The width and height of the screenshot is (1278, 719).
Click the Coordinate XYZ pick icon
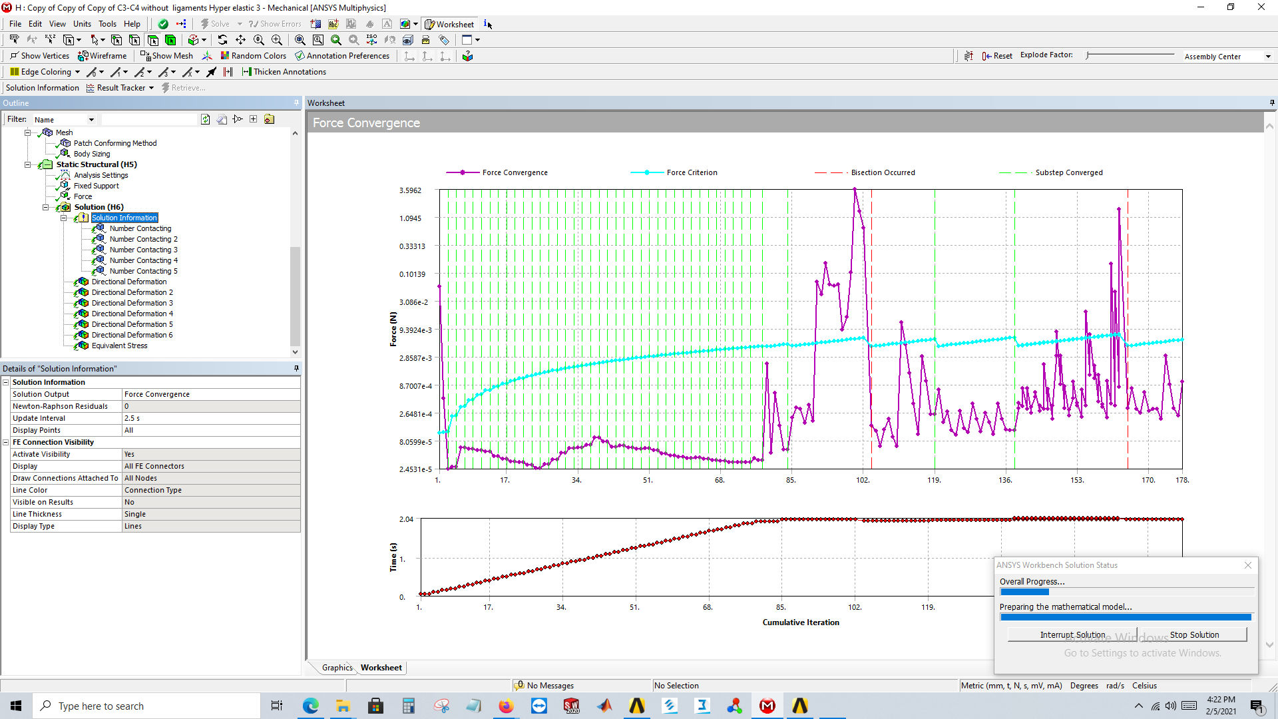[x=50, y=40]
